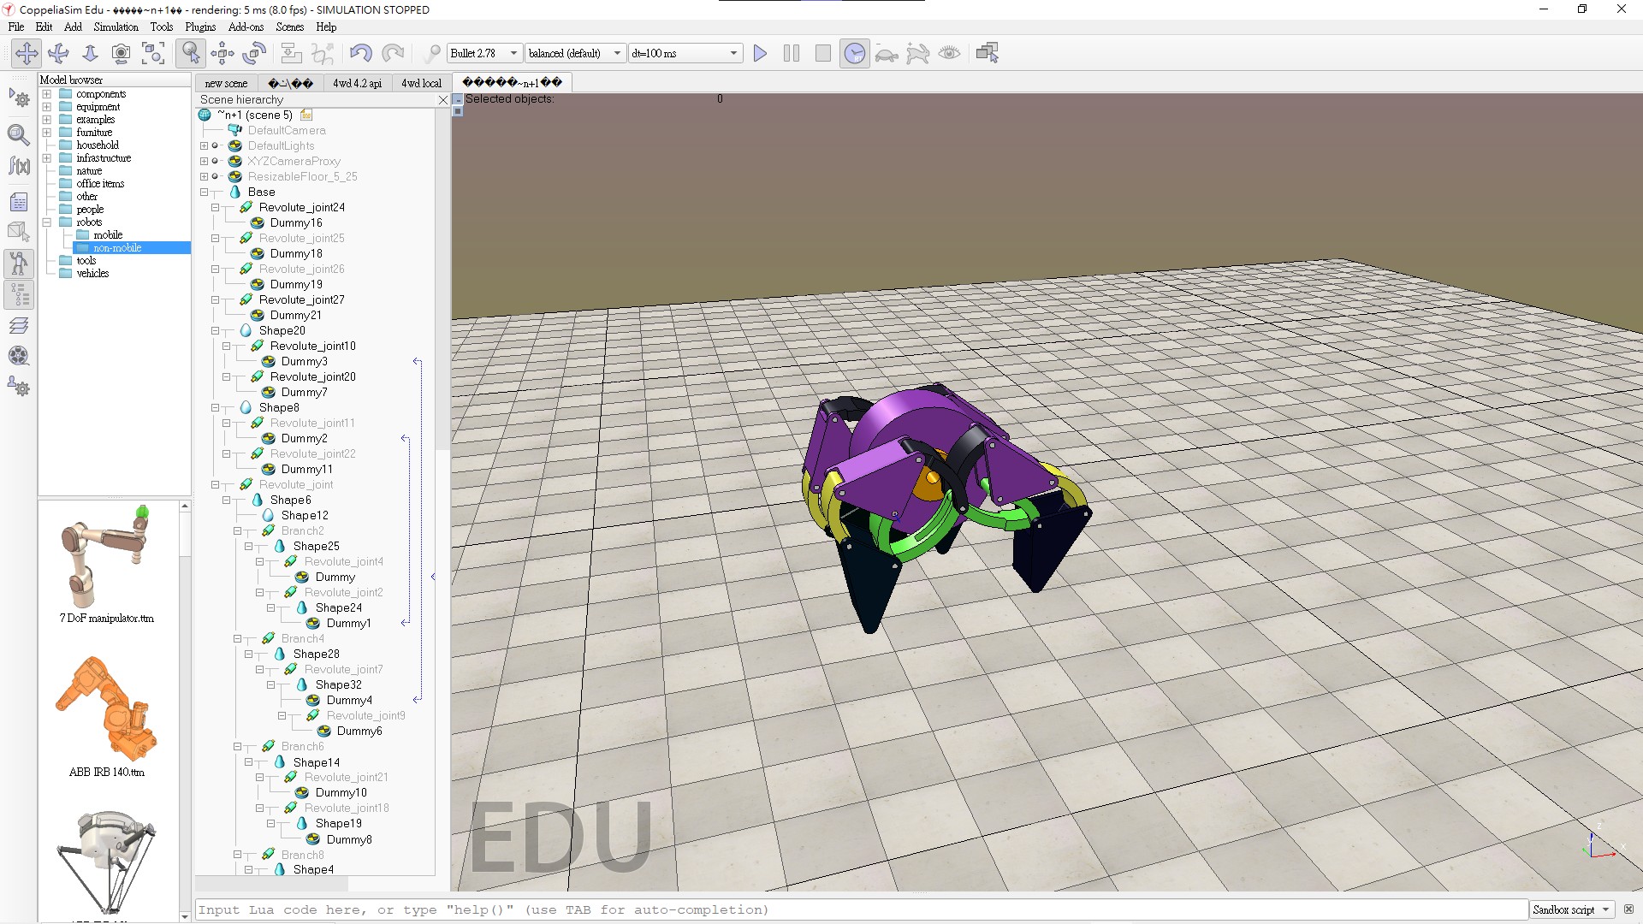The height and width of the screenshot is (924, 1643).
Task: Speed up simulation with rabbit icon
Action: (x=917, y=53)
